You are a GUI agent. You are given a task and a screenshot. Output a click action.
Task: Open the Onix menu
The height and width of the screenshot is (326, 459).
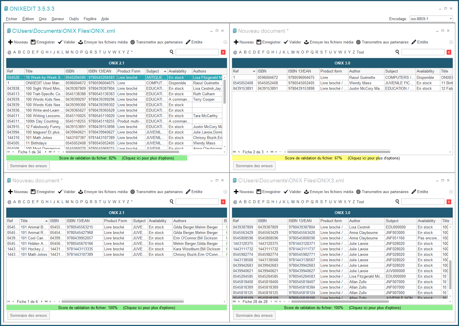pyautogui.click(x=43, y=19)
